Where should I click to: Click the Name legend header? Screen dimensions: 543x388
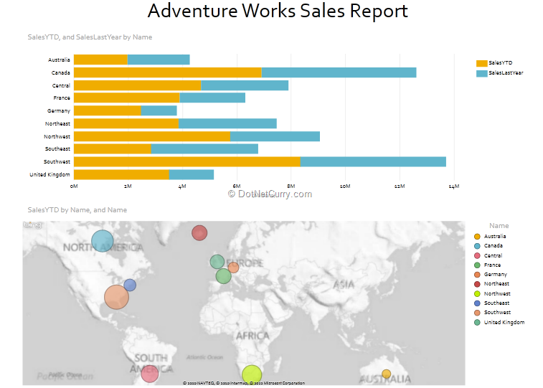[499, 226]
